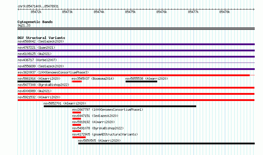The width and height of the screenshot is (263, 155).
Task: Click the left arrow end of ruler
Action: tap(18, 9)
